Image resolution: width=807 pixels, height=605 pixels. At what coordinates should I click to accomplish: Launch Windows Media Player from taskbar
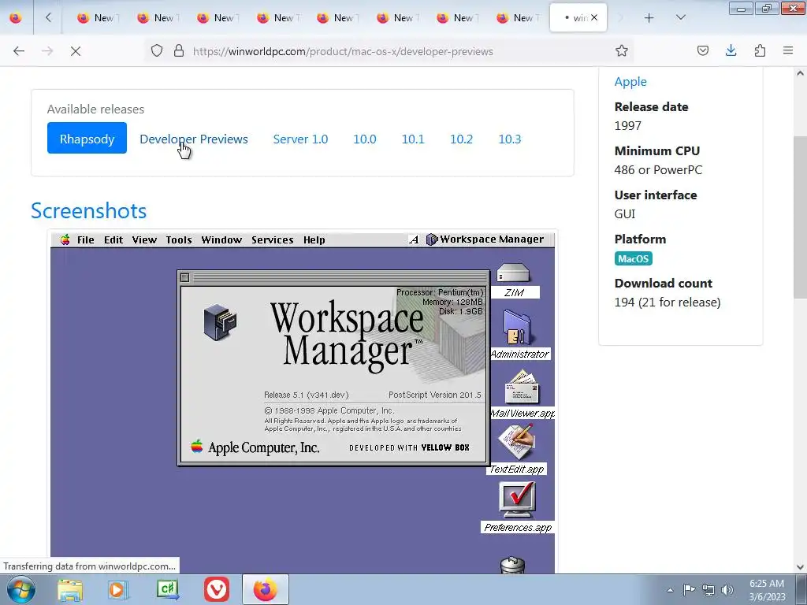click(x=118, y=589)
